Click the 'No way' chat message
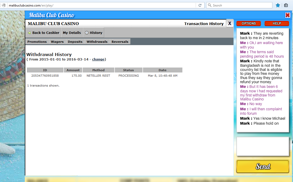293x182 pixels. [x=251, y=104]
